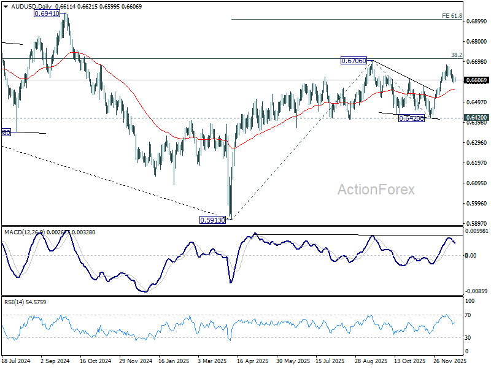Image resolution: width=491 pixels, height=368 pixels.
Task: Select the 0.69410 high price label
Action: click(x=46, y=13)
